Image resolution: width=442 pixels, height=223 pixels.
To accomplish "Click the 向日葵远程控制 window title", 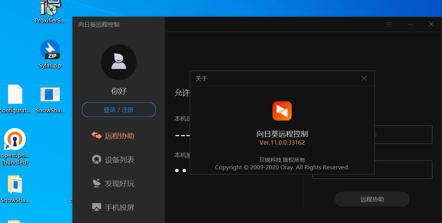I will coord(99,24).
